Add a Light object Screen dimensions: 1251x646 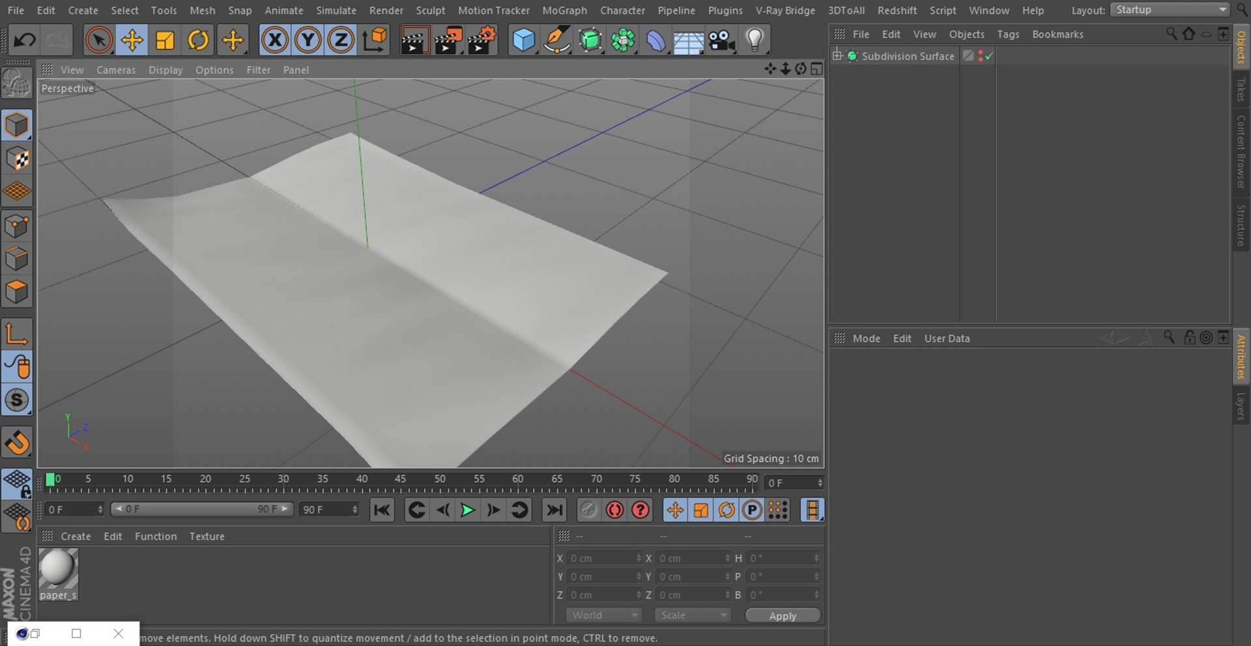click(755, 40)
